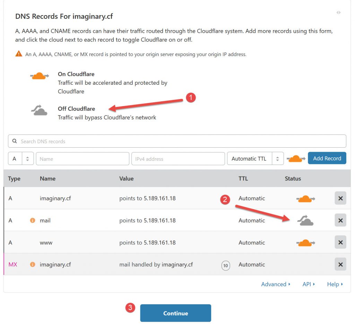The height and width of the screenshot is (324, 355).
Task: Click collapse arrows icon at top right
Action: click(338, 12)
